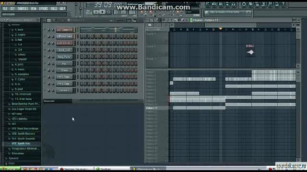Collapse the '3. hat' browser folder
The width and height of the screenshot is (307, 172).
tap(18, 40)
